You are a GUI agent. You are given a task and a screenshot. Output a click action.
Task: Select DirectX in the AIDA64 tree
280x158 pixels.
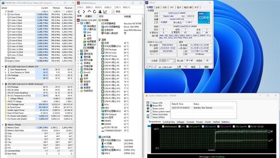click(x=87, y=73)
